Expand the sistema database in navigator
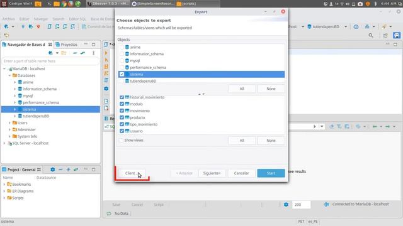 click(15, 109)
